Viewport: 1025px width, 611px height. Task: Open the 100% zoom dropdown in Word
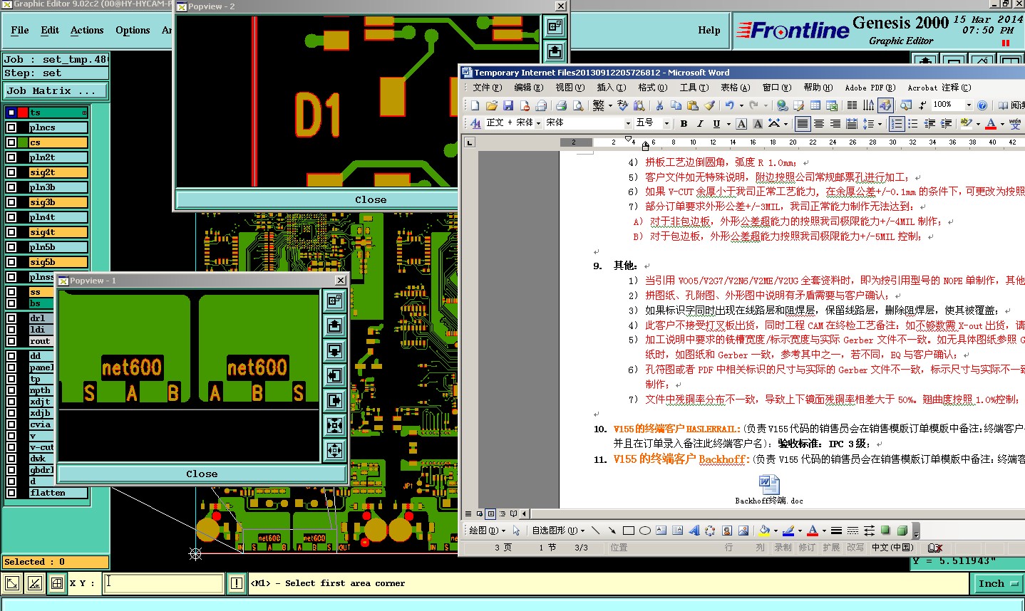[969, 105]
